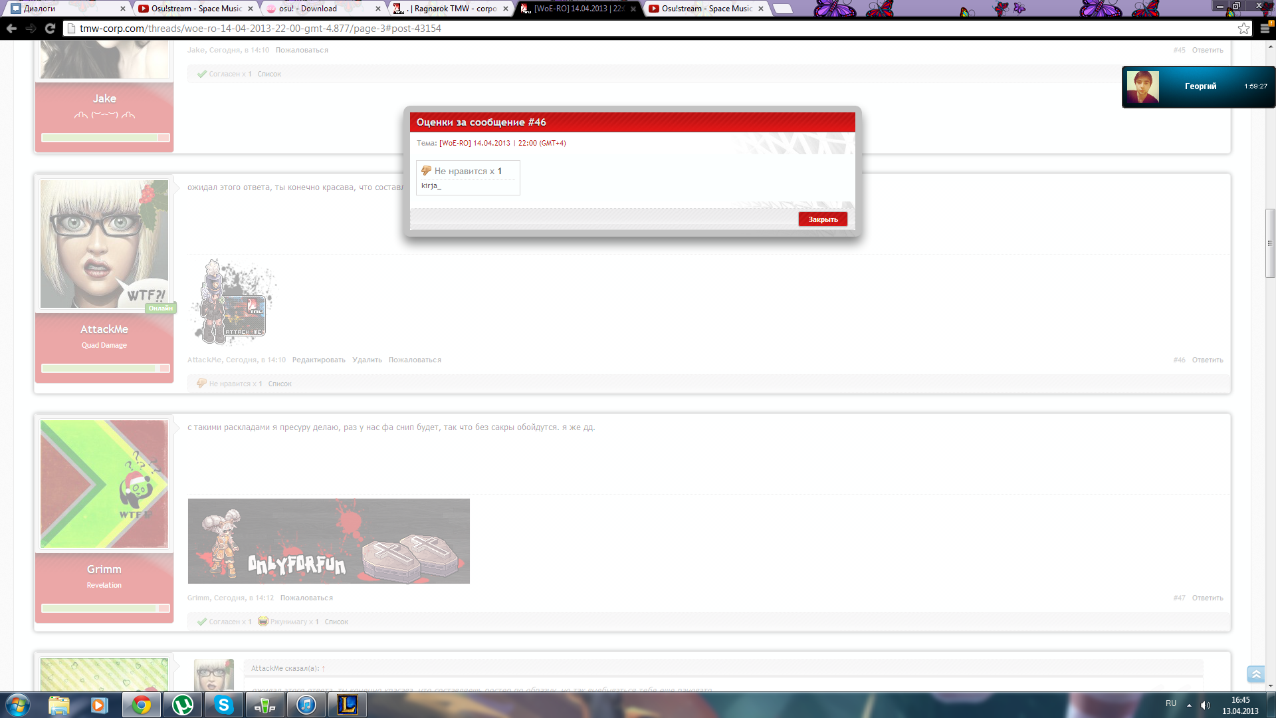Screen dimensions: 1276x718
Task: Click Пожаловаться on AttackMe's post
Action: pos(415,360)
